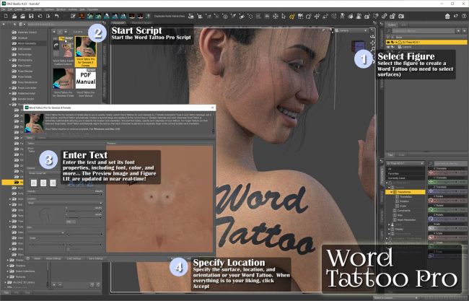Open the File menu
Viewport: 469px width, 301px height.
point(4,9)
